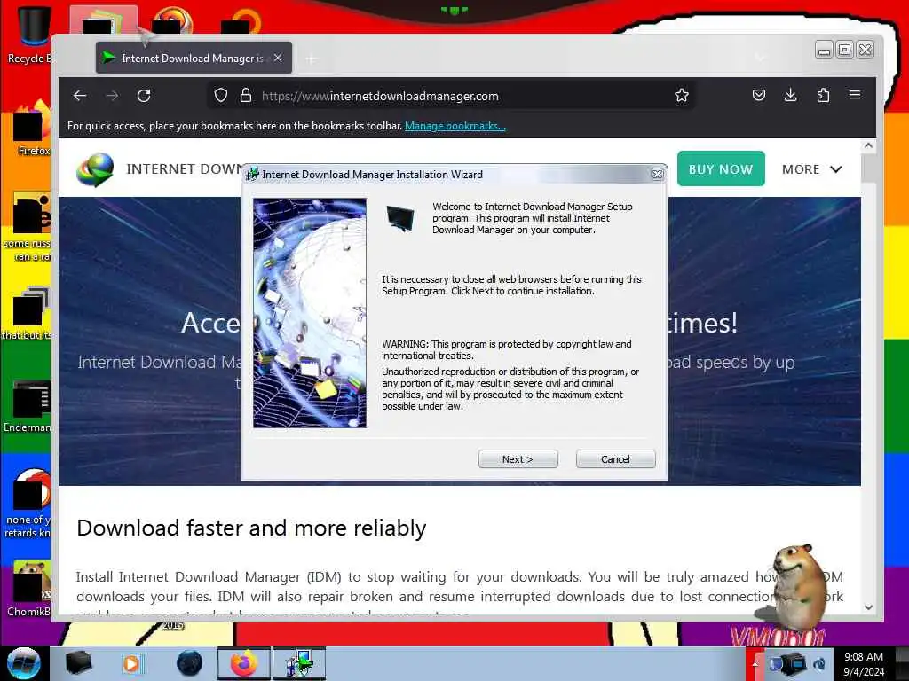
Task: Click the page scrollbar down arrow
Action: [868, 607]
